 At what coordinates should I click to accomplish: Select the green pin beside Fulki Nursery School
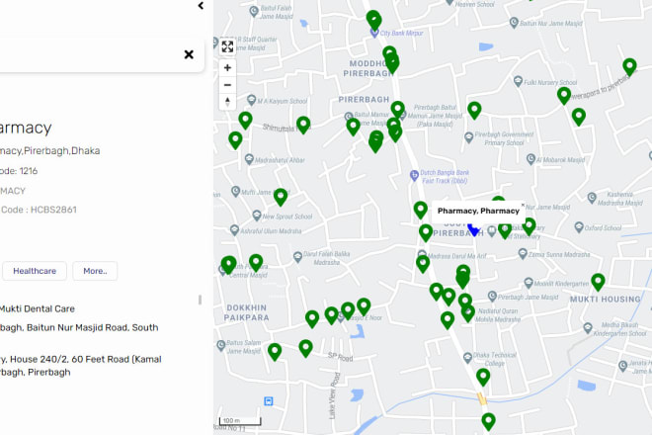[564, 95]
